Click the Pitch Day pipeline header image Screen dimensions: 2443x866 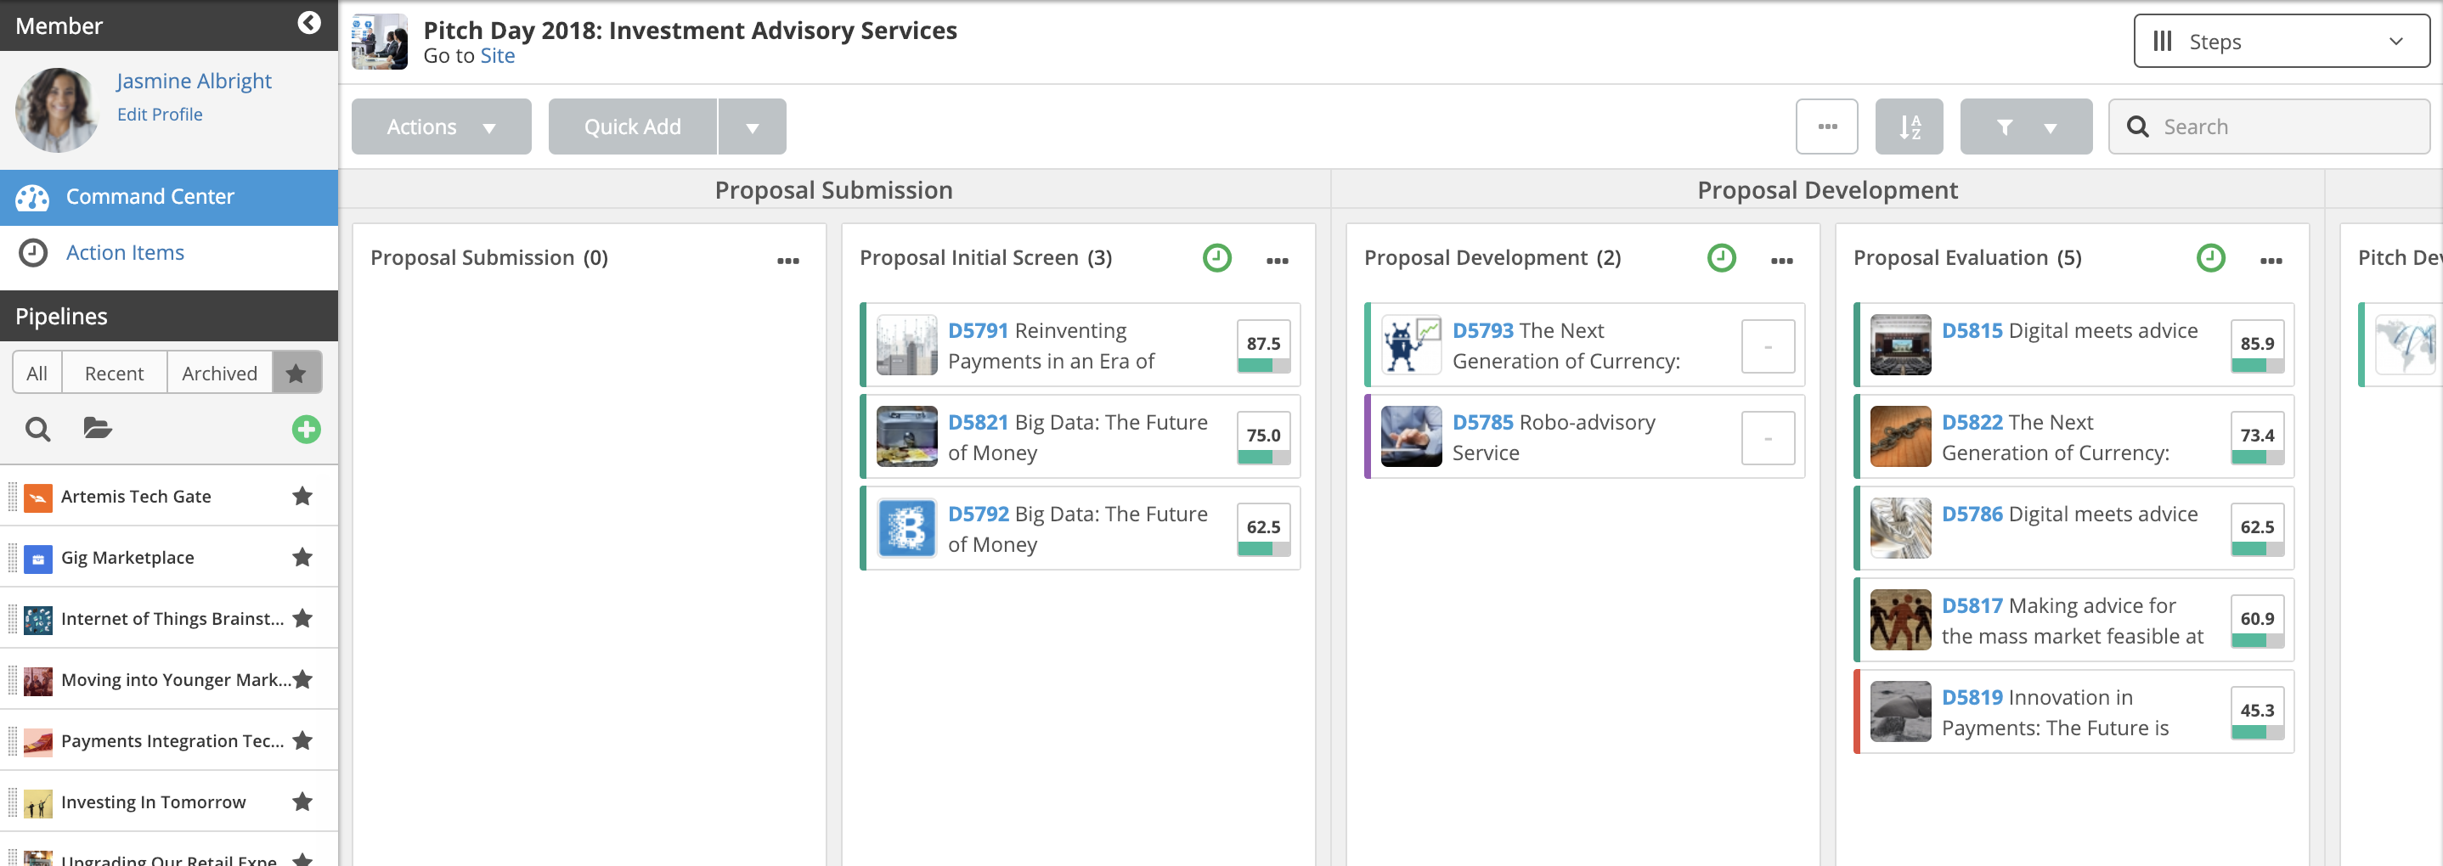[x=380, y=42]
